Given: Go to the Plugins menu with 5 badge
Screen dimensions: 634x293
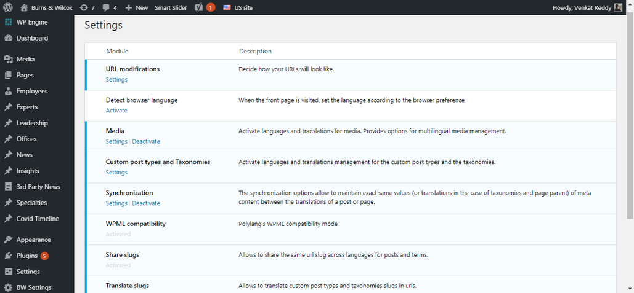Looking at the screenshot, I should coord(27,256).
